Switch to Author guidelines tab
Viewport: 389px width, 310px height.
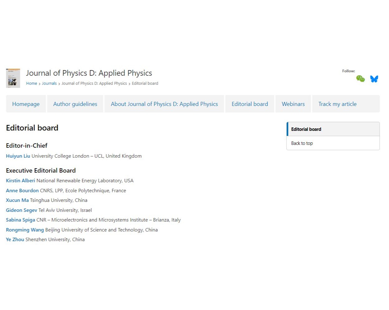[75, 104]
